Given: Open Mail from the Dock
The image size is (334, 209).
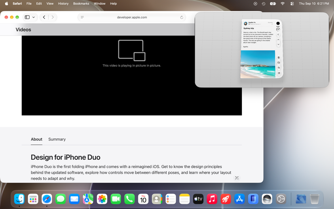Looking at the screenshot, I should pos(74,199).
